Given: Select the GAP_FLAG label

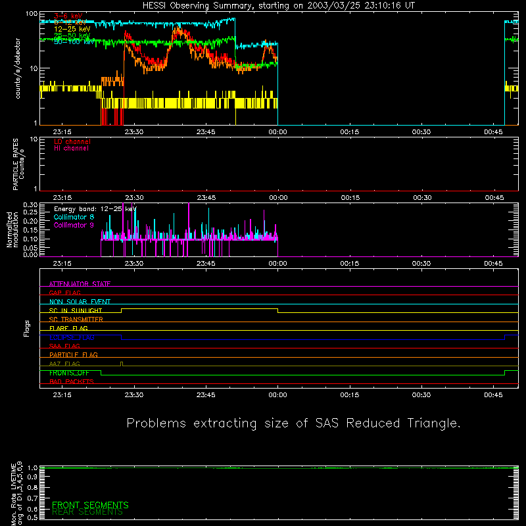Looking at the screenshot, I should coord(64,293).
